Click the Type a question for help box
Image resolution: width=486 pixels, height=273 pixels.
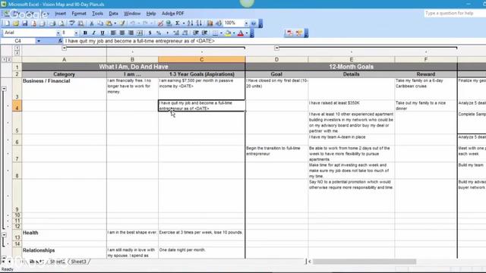pyautogui.click(x=454, y=14)
